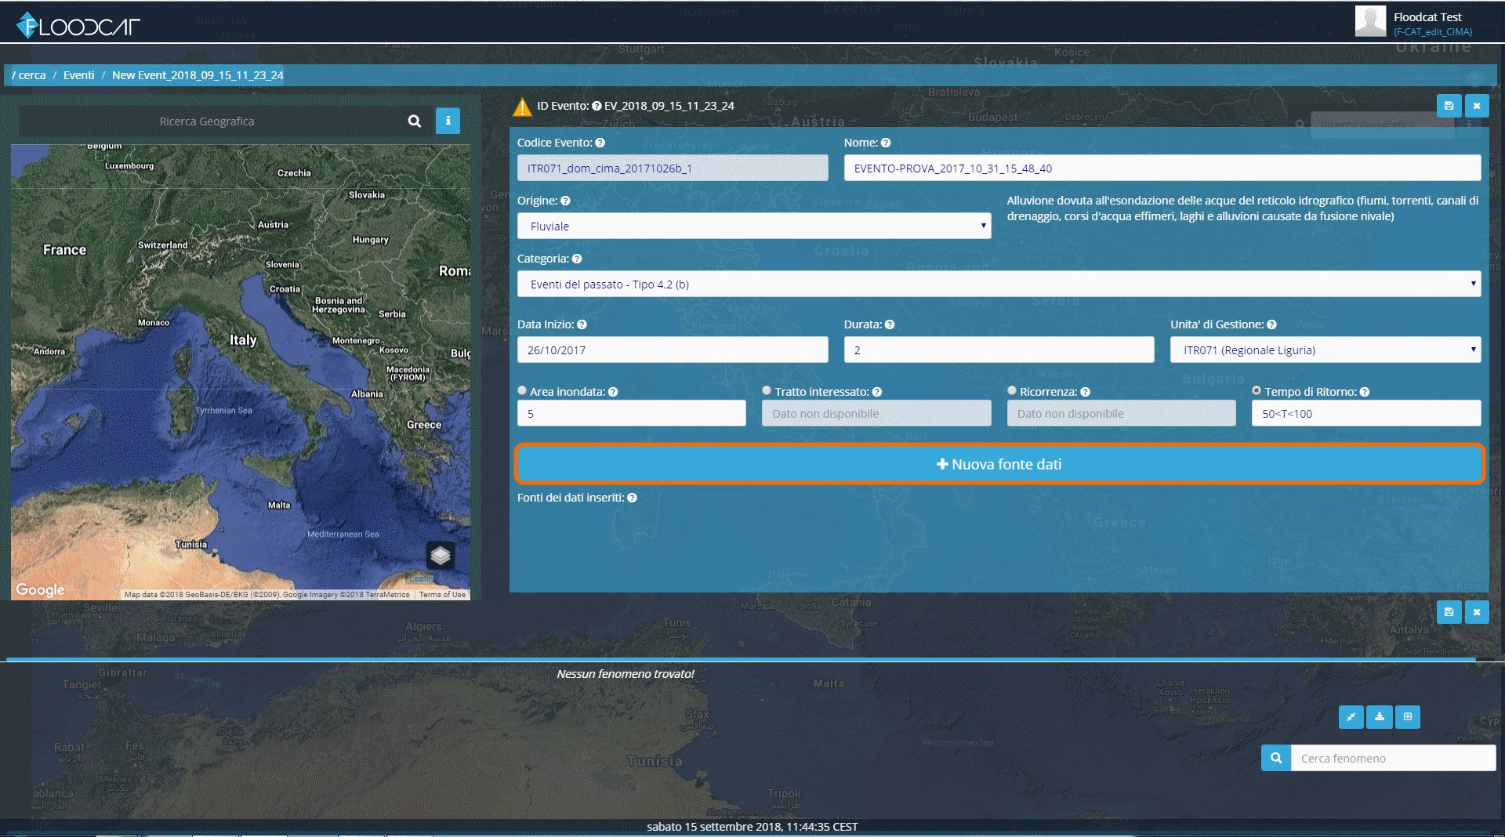
Task: Click the map info button
Action: [448, 121]
